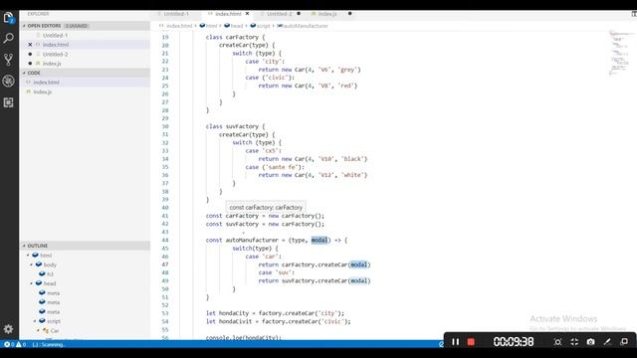Open the Search view in activity bar

9,39
